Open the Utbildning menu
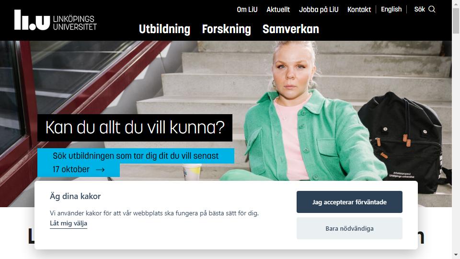The height and width of the screenshot is (259, 460). (164, 29)
